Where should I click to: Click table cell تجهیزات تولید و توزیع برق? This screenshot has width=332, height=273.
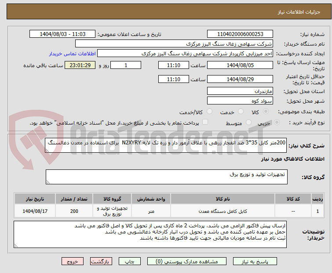(x=112, y=211)
